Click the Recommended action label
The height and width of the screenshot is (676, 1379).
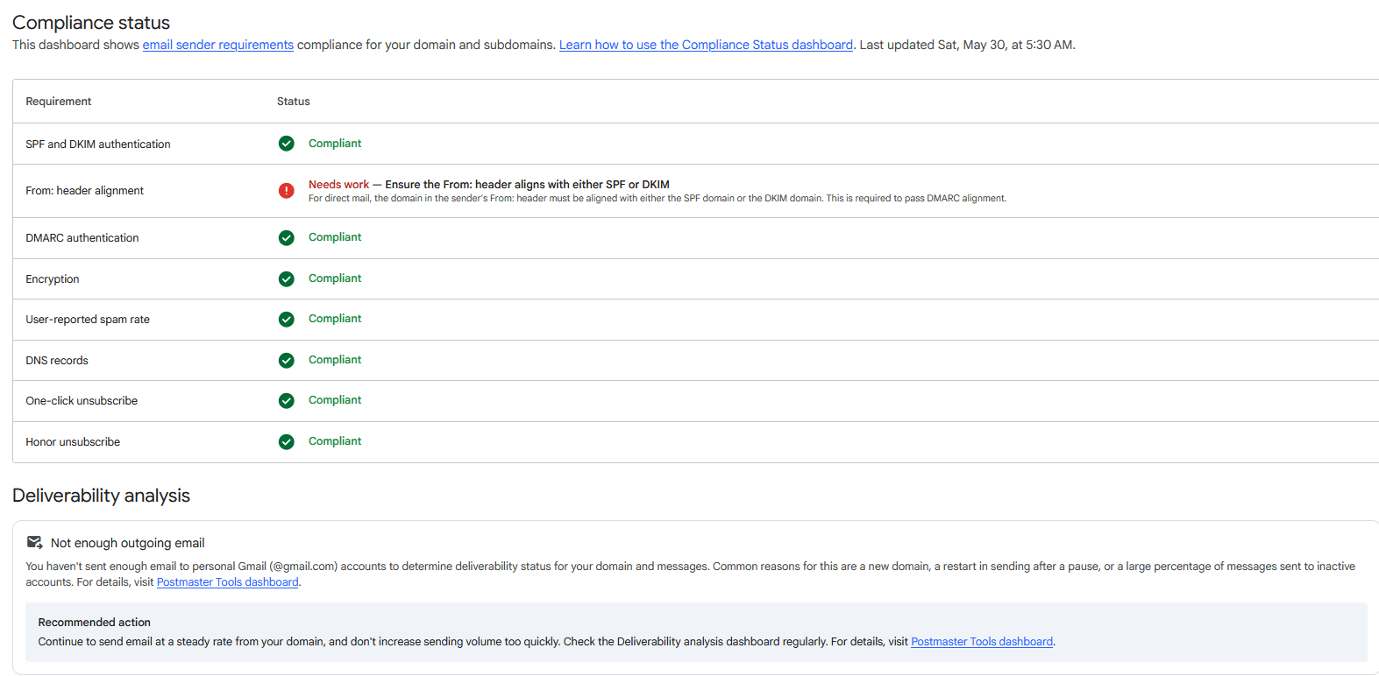click(x=95, y=623)
